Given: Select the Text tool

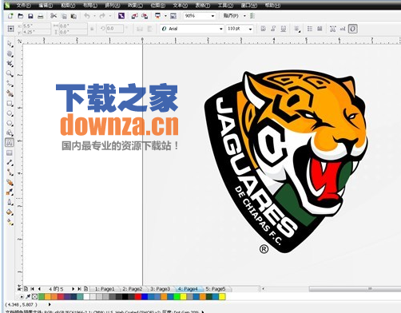Looking at the screenshot, I should (x=10, y=143).
